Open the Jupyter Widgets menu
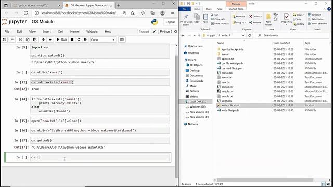333x187 pixels. coord(92,31)
